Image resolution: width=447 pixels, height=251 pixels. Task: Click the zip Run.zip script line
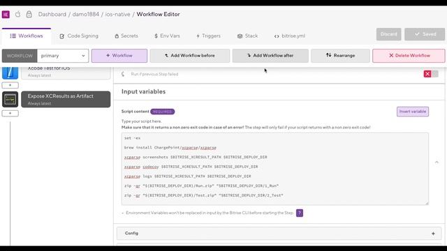coord(202,186)
